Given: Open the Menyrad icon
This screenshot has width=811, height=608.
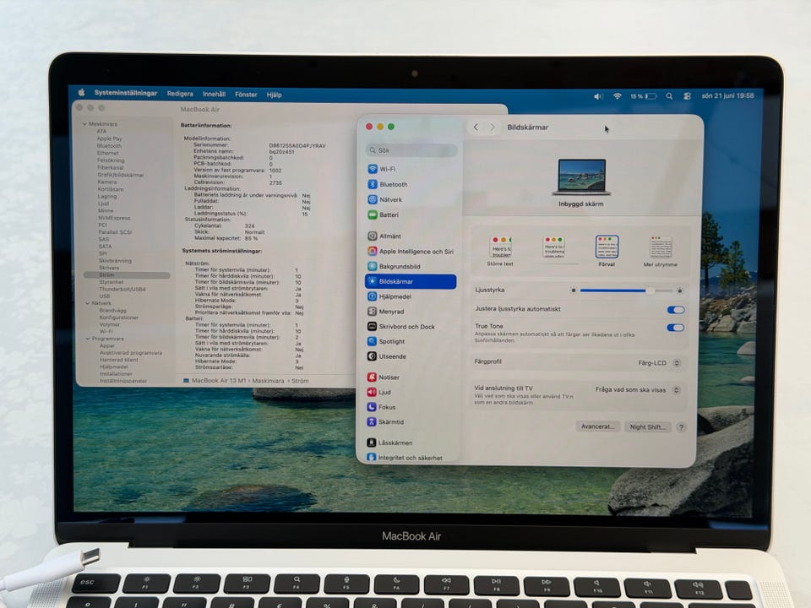Looking at the screenshot, I should 372,312.
